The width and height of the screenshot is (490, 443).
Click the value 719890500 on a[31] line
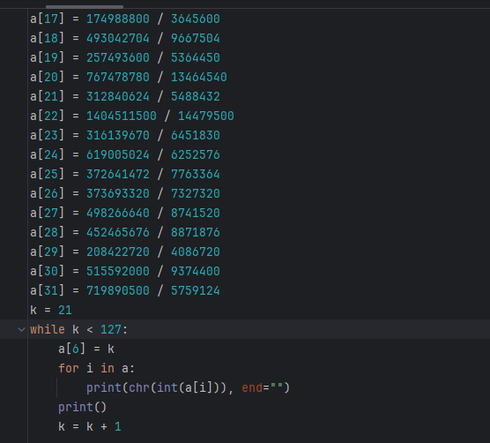118,290
